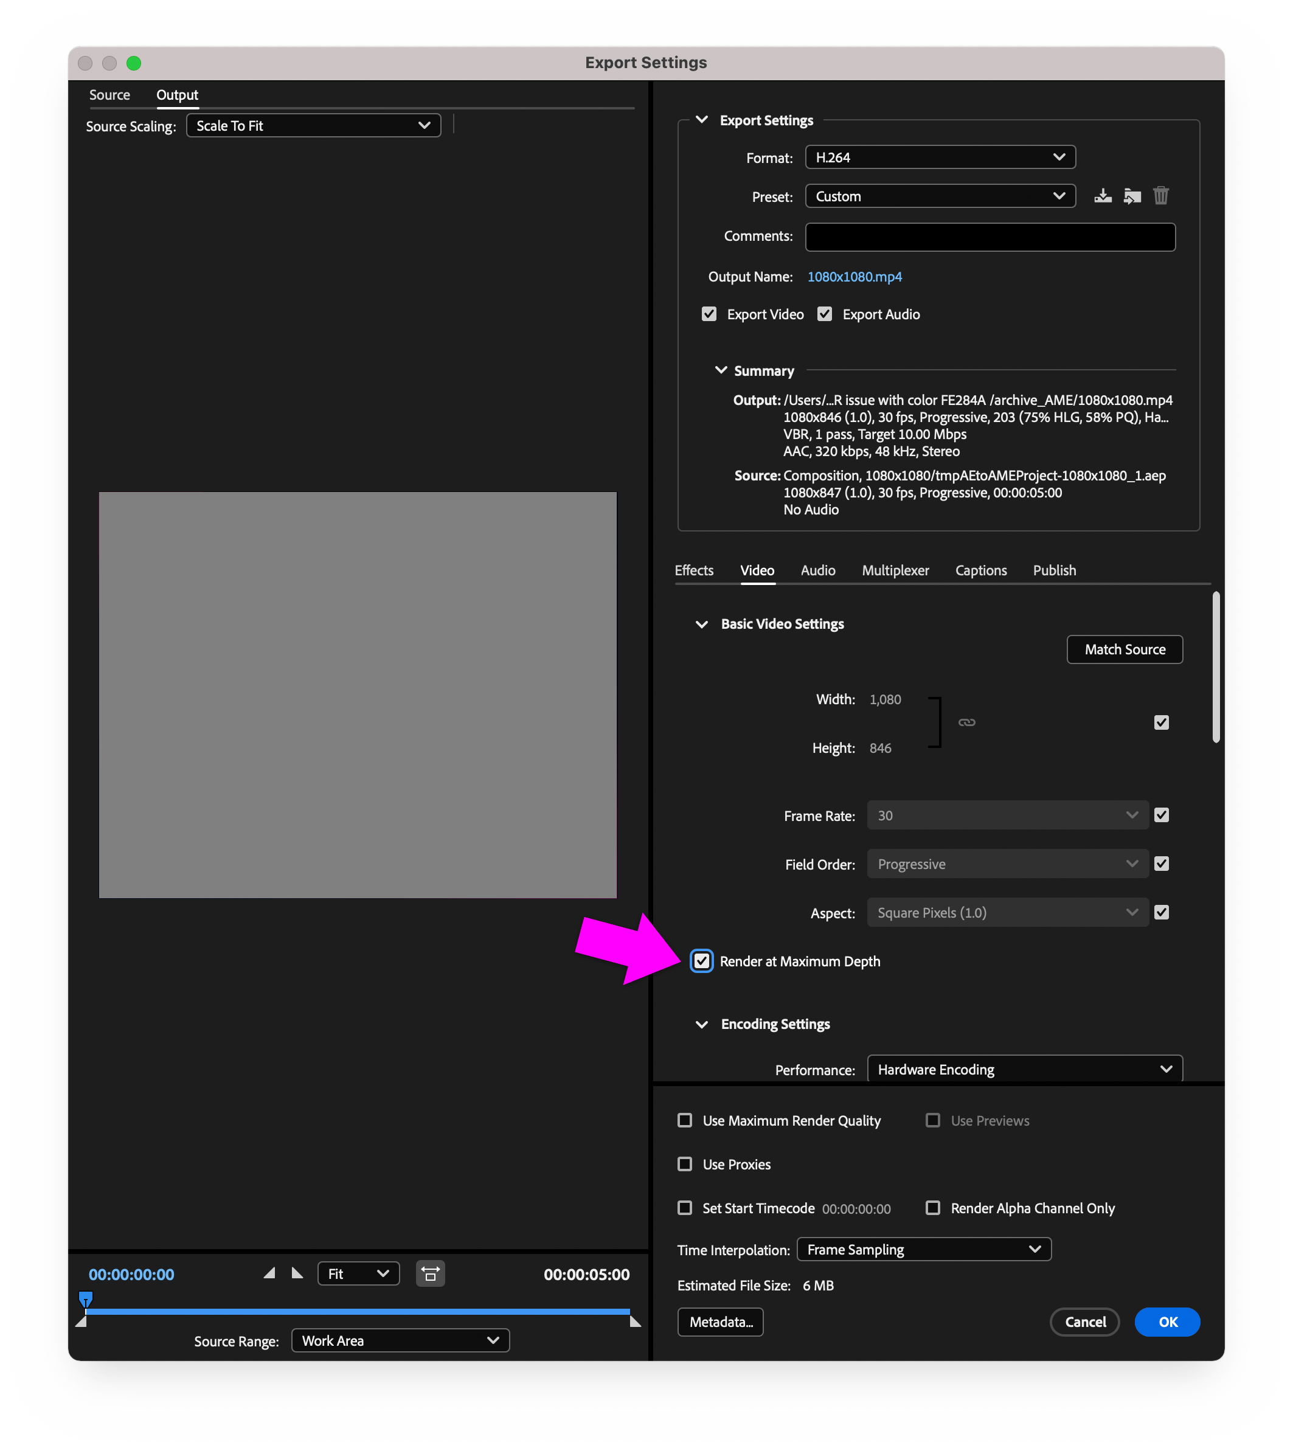Click the width and height link icon
1293x1451 pixels.
967,722
